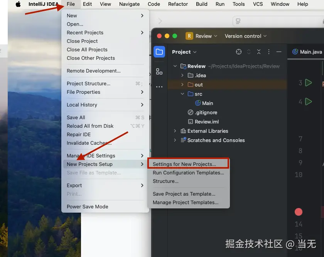Click the External Libraries icon
Screen dimensions: 324x257
[x=183, y=131]
